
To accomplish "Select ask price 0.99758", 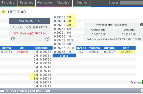I will 60,44.
